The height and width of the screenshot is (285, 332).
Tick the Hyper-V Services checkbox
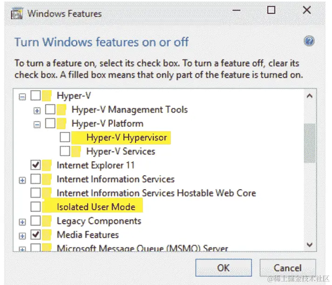click(x=65, y=151)
